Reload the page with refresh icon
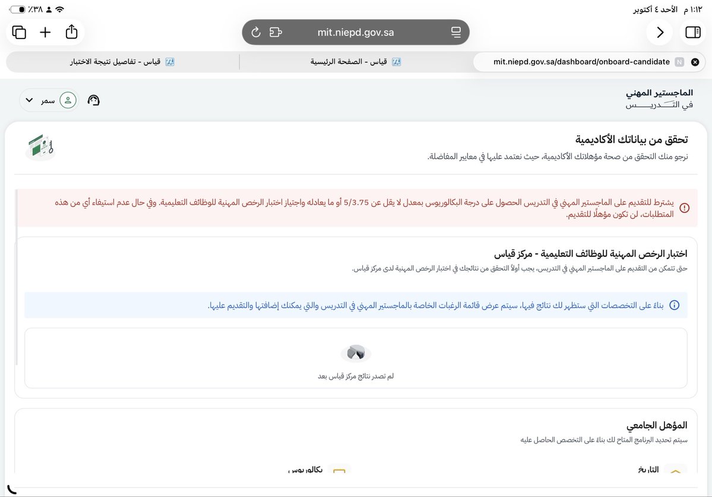The height and width of the screenshot is (497, 712). (x=256, y=32)
